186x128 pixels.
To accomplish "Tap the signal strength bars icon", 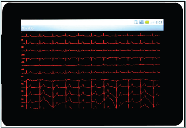I will click(x=142, y=22).
